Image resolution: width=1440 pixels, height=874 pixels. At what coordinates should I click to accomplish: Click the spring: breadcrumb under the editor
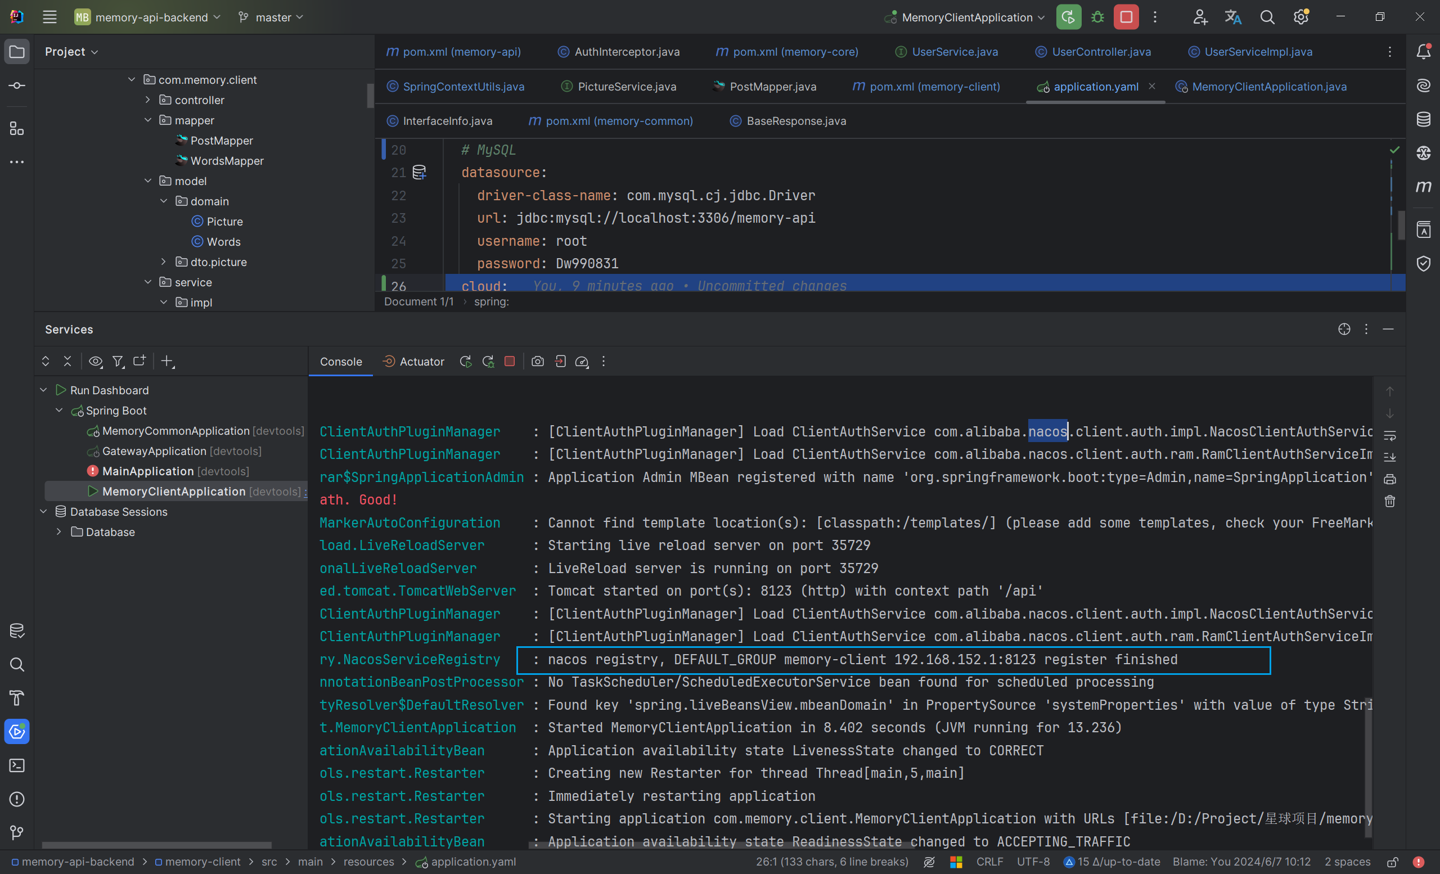click(492, 301)
